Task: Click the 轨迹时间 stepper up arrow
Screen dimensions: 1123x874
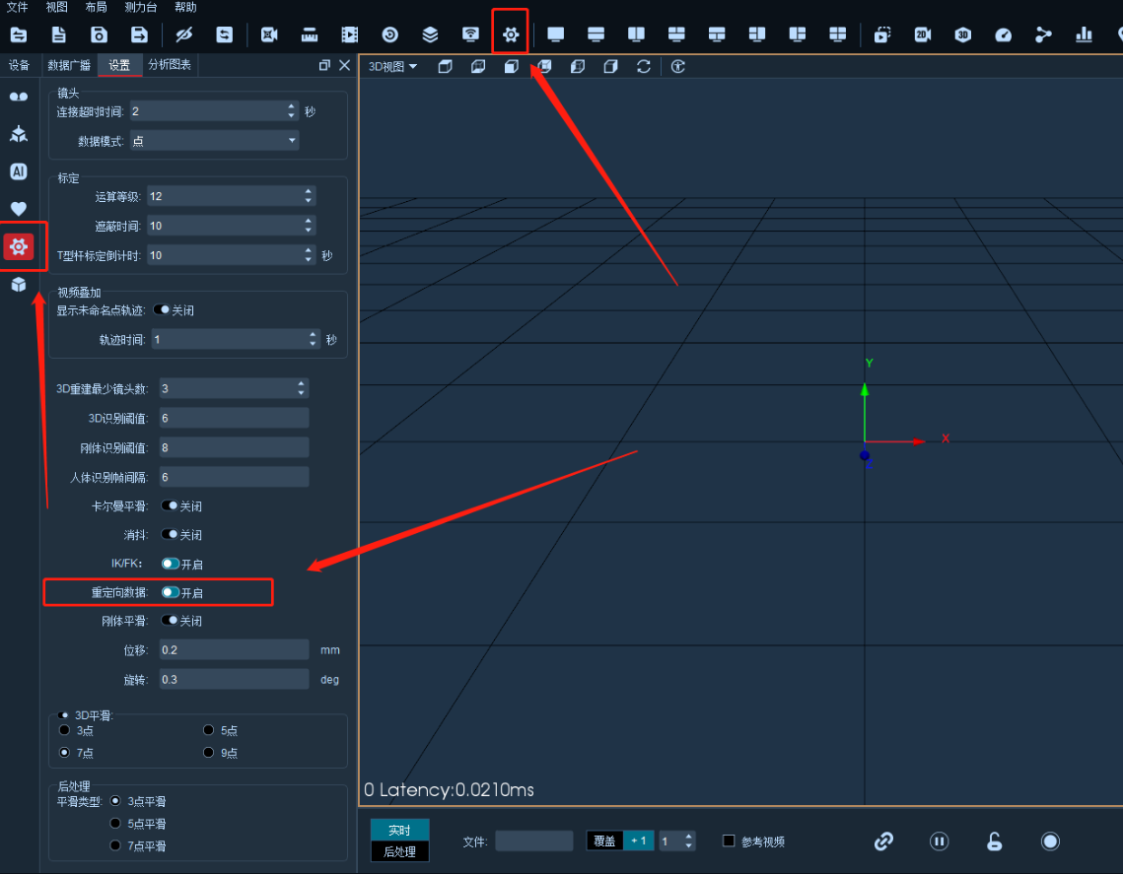Action: (x=313, y=335)
